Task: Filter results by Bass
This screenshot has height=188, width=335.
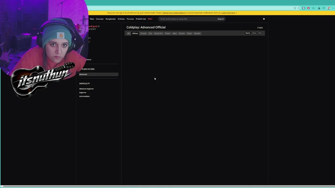Action: [175, 33]
